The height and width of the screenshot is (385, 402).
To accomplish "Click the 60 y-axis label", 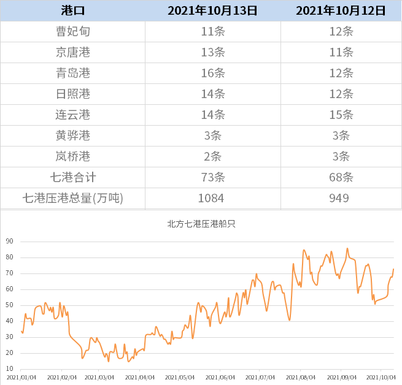I will click(x=9, y=289).
